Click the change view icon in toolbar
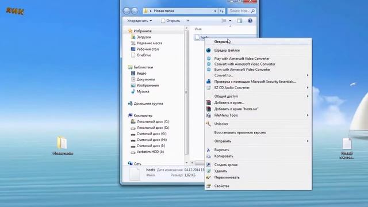Image resolution: width=368 pixels, height=207 pixels. [x=224, y=21]
